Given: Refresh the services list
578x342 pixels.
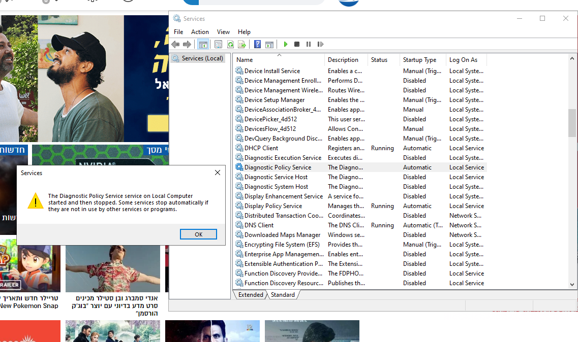Looking at the screenshot, I should pos(230,44).
